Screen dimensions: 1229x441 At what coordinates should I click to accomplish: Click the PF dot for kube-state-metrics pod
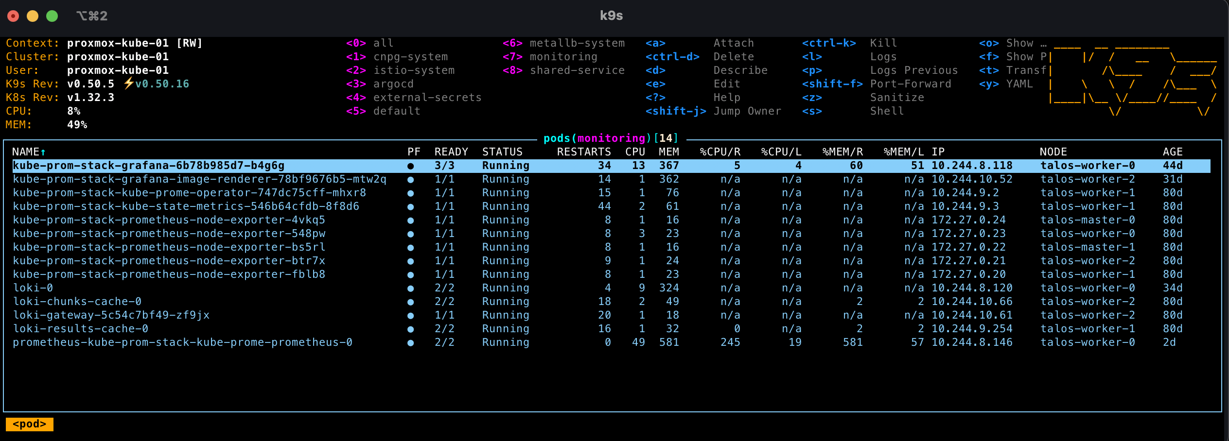[x=410, y=207]
